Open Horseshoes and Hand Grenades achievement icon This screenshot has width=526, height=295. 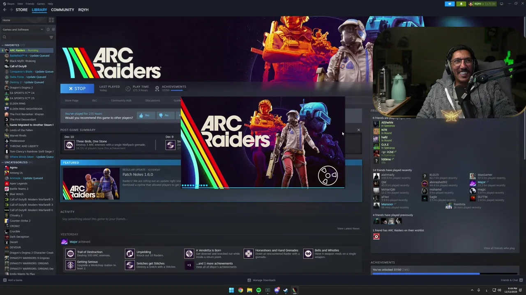tap(249, 254)
